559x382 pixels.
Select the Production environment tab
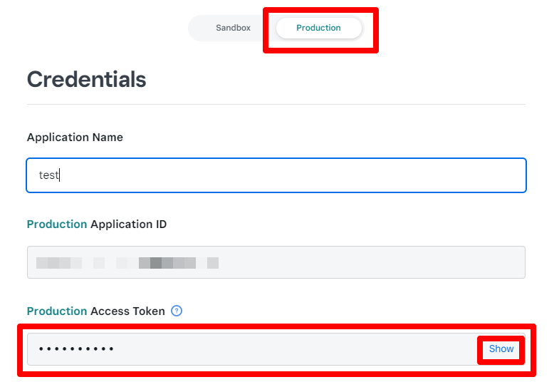[x=319, y=28]
